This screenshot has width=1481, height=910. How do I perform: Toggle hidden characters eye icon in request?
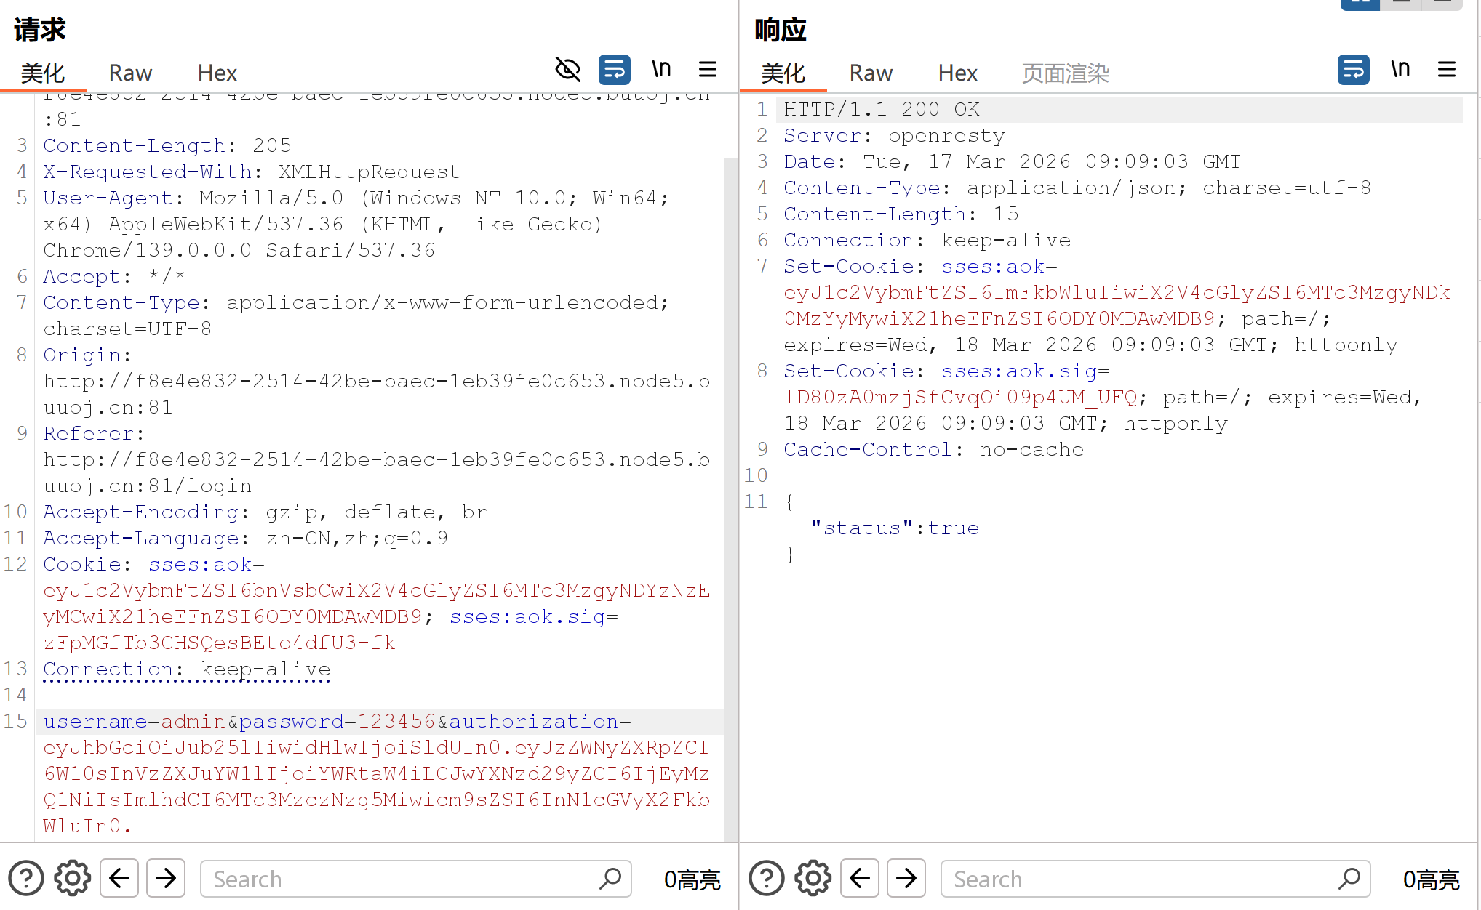tap(567, 70)
